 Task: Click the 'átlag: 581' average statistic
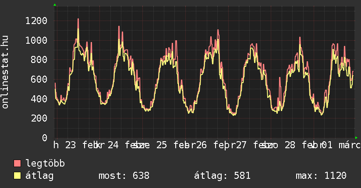coord(222,176)
